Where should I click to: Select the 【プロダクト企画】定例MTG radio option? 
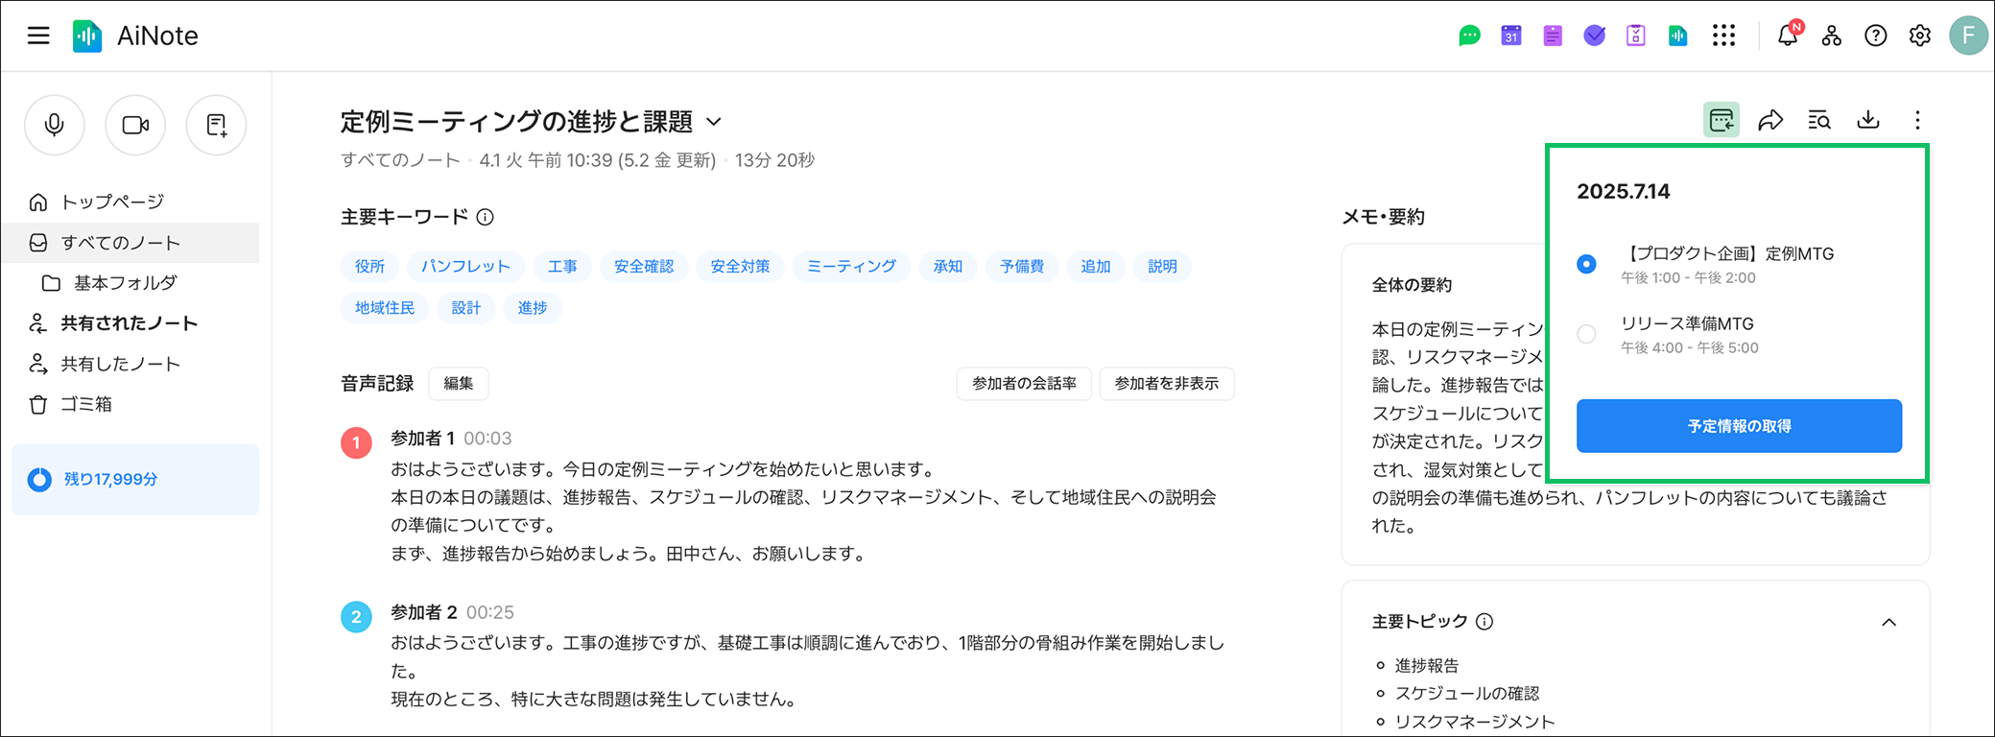click(1587, 264)
